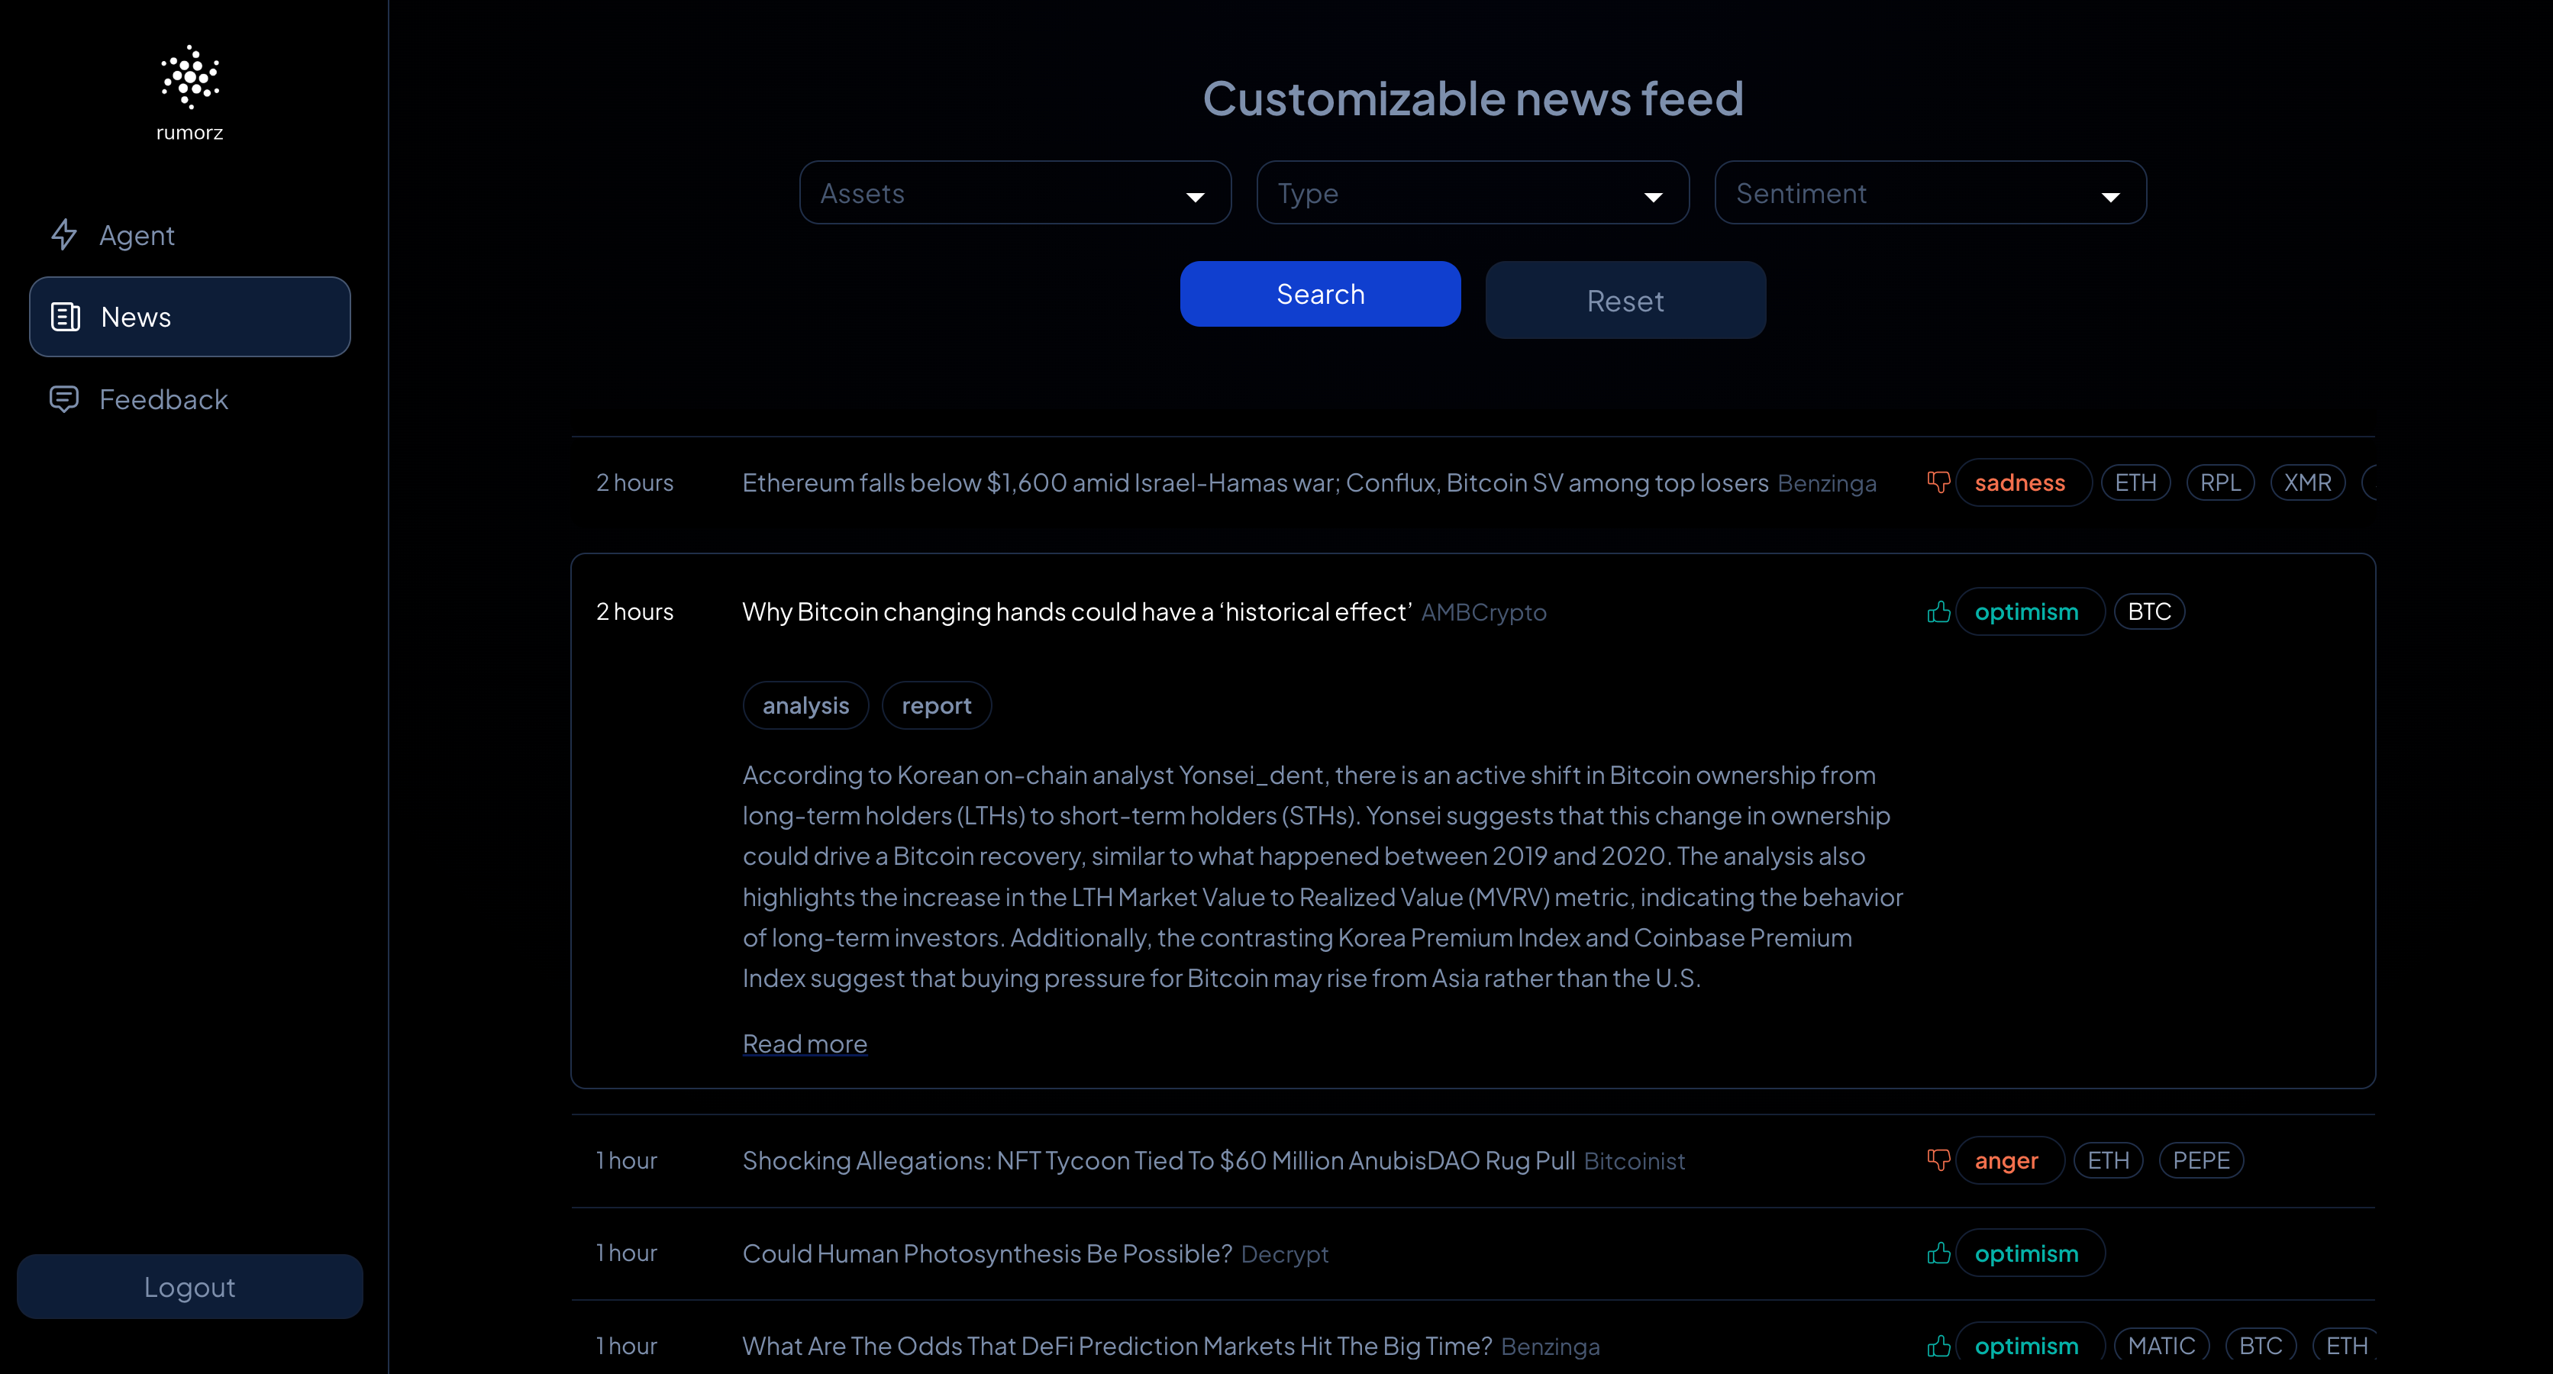Click thumbs-down icon beside sadness tag

tap(1938, 482)
